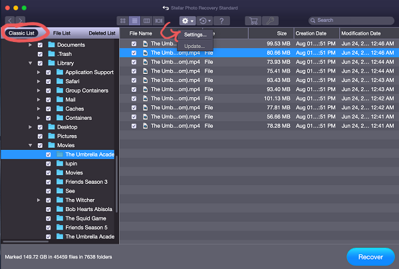The image size is (399, 269).
Task: Click the tree horizontal scrollbar
Action: [26, 242]
